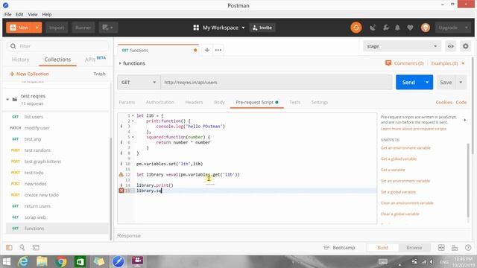Image resolution: width=477 pixels, height=268 pixels.
Task: Switch to Browse mode
Action: (414, 248)
